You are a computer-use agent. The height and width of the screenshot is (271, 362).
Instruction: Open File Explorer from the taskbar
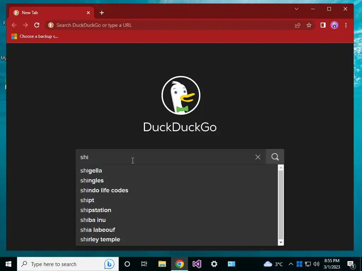tap(162, 264)
